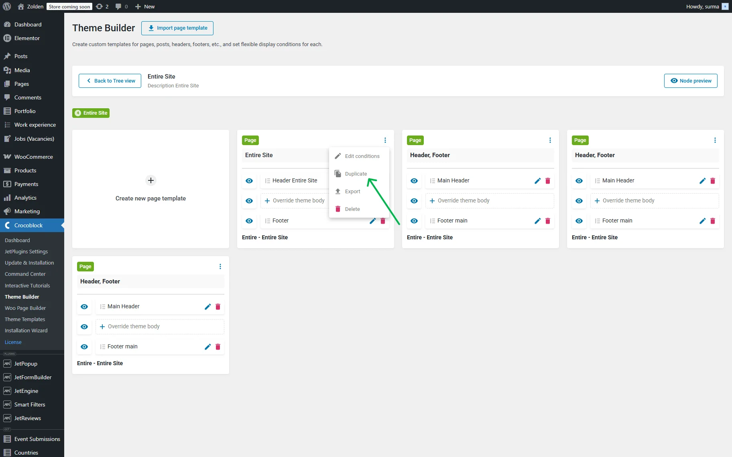The height and width of the screenshot is (457, 732).
Task: Go Back to Tree view
Action: pos(110,81)
